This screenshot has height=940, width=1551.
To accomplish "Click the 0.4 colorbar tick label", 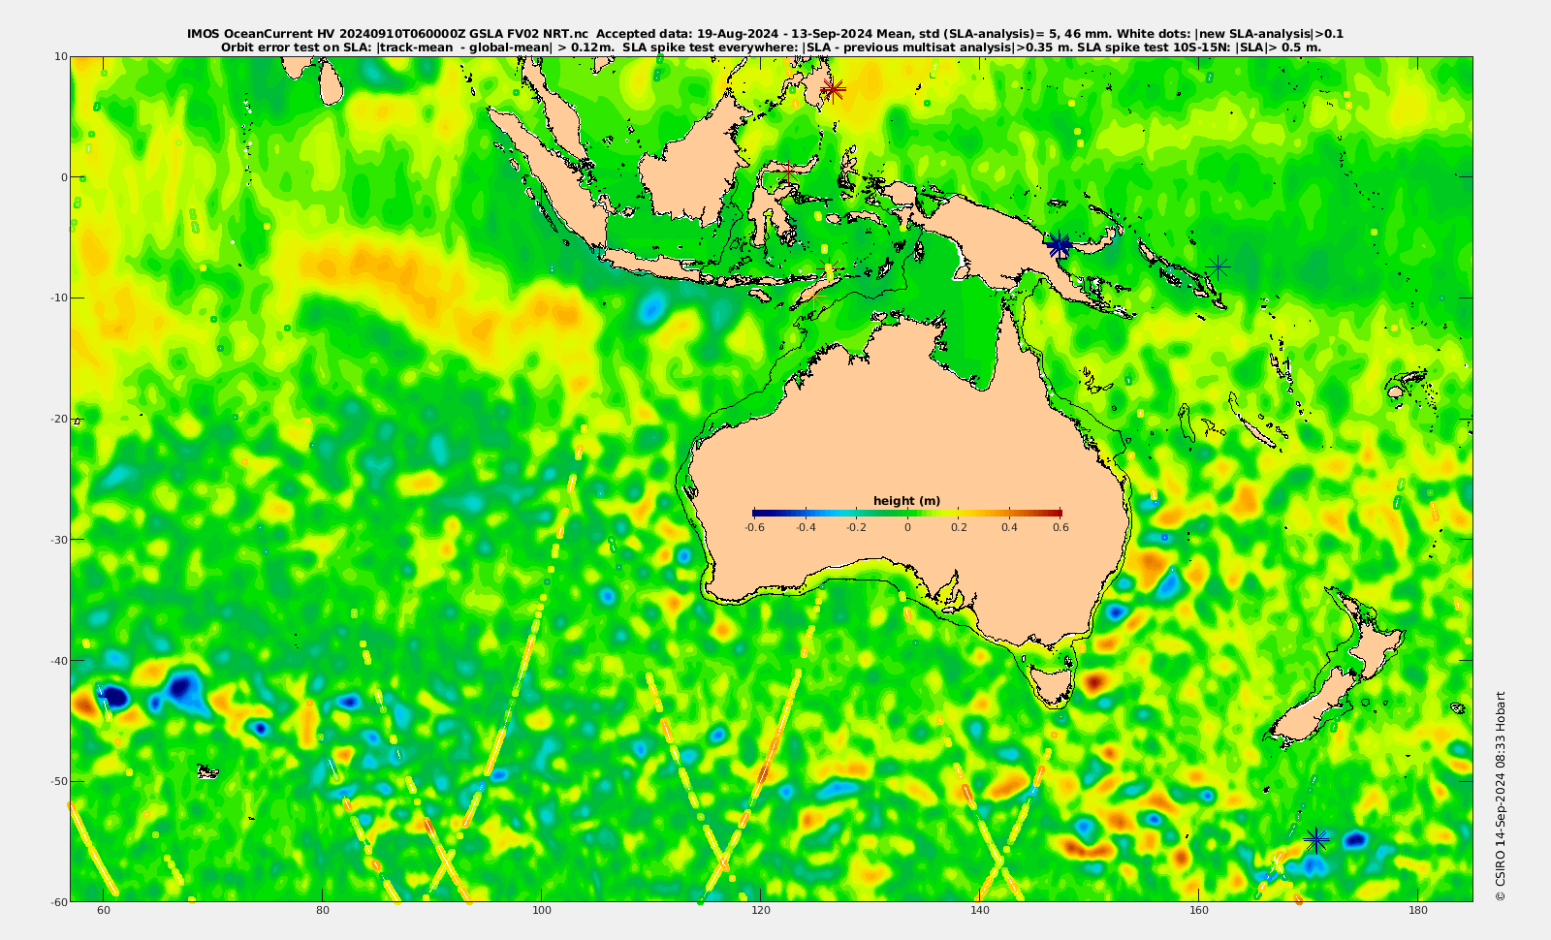I will (x=1009, y=527).
